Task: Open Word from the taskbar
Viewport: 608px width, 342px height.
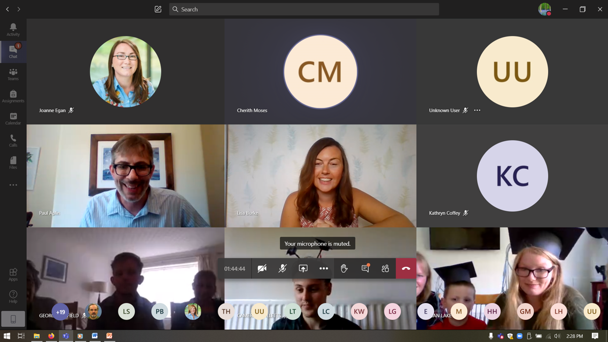Action: pyautogui.click(x=94, y=336)
